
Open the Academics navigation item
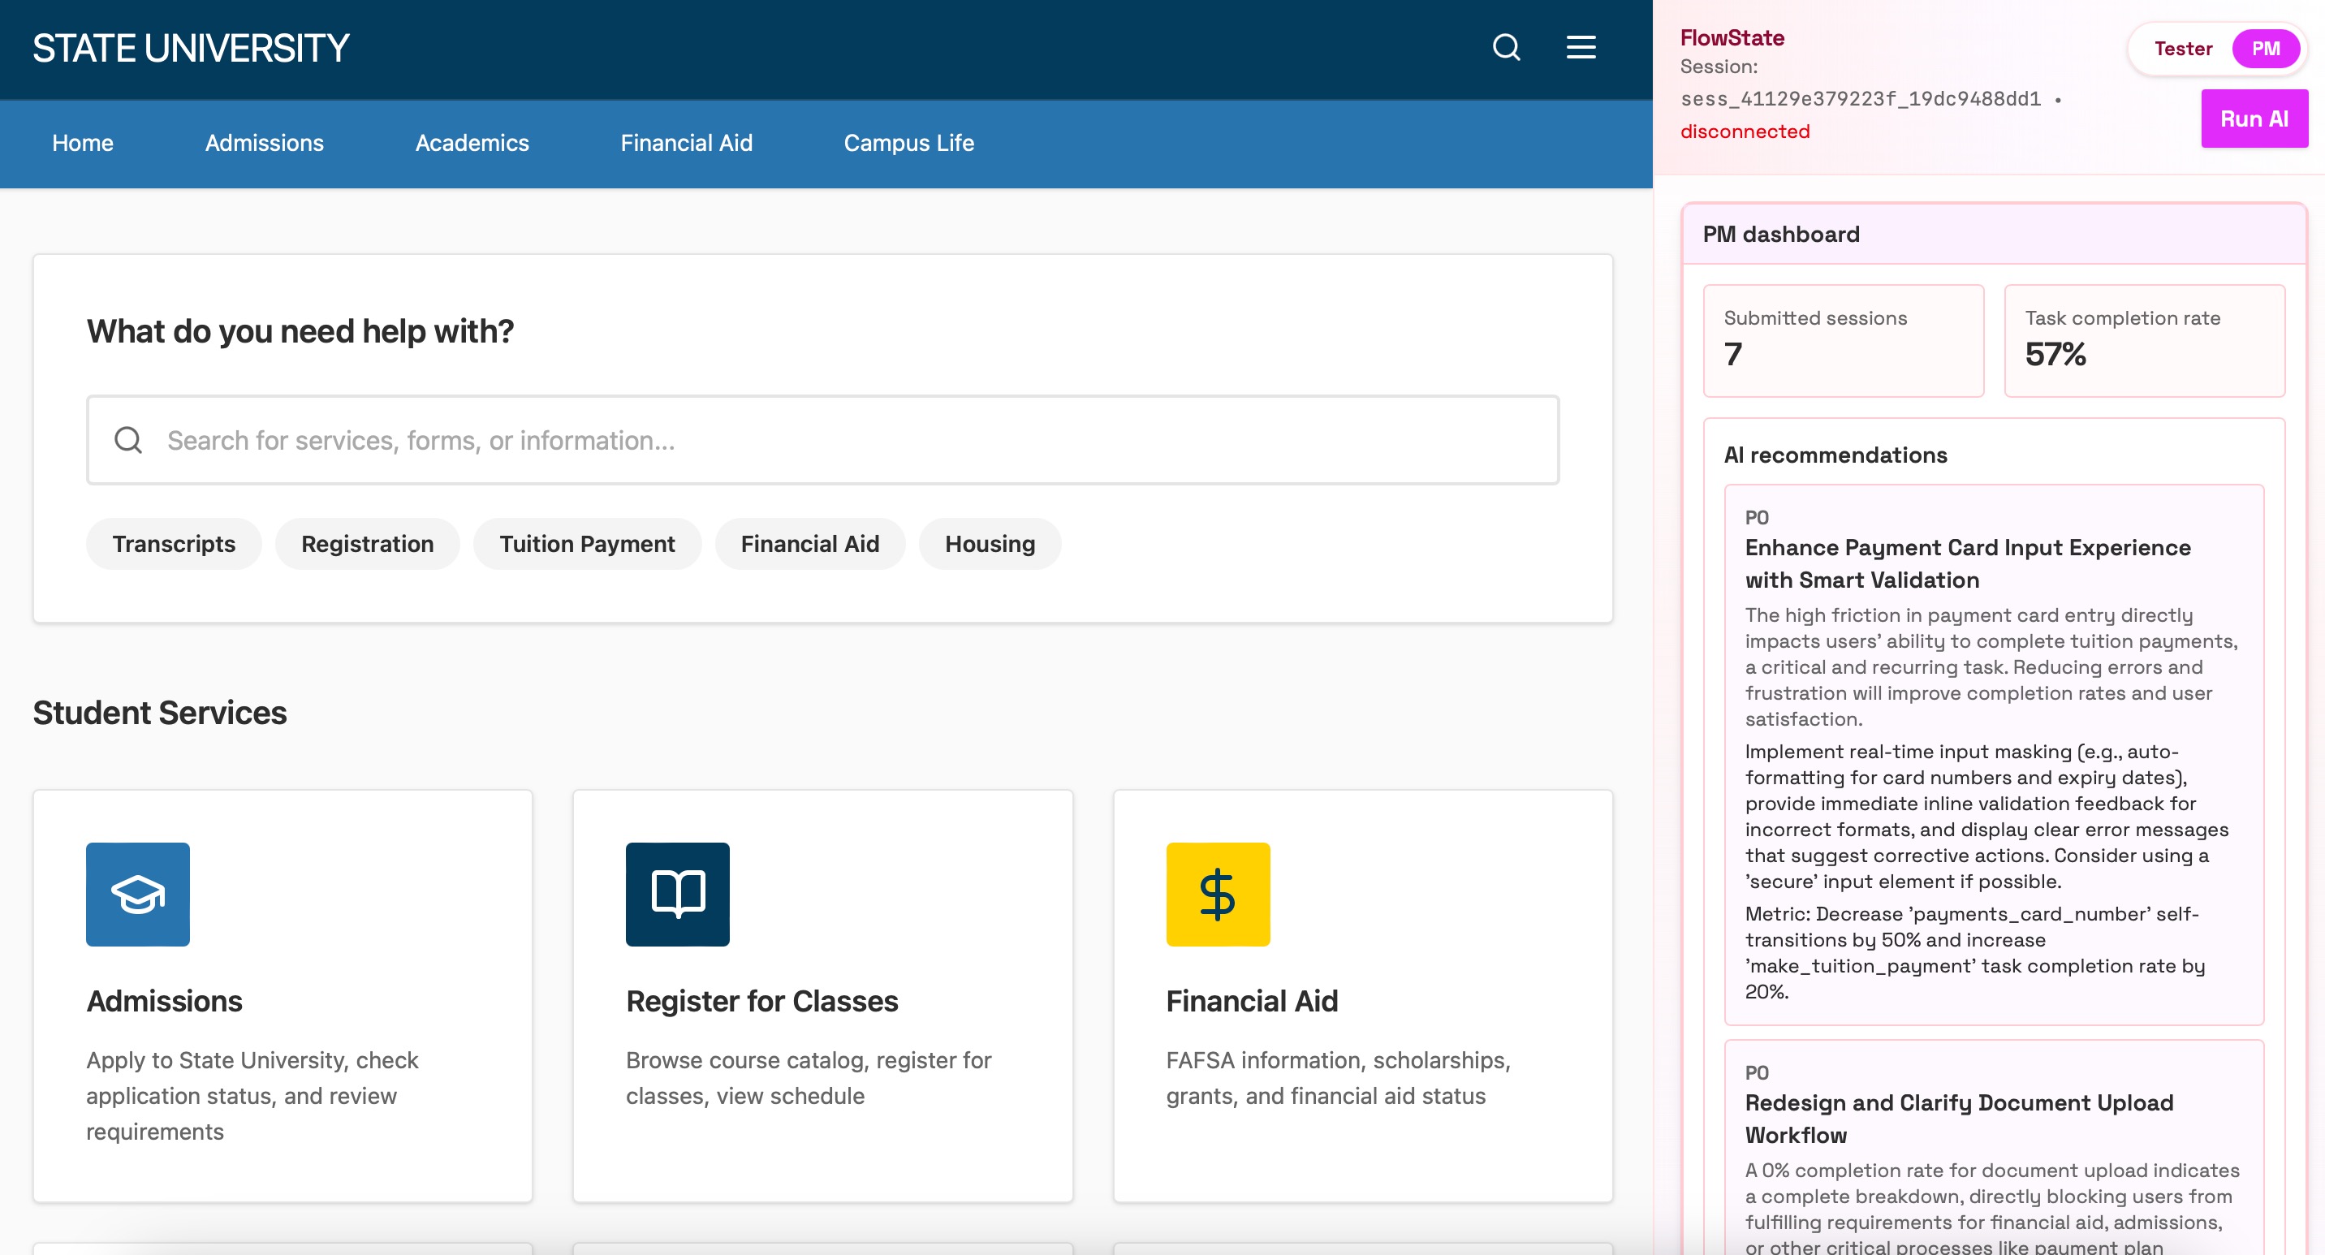(x=471, y=143)
